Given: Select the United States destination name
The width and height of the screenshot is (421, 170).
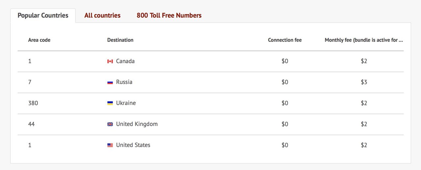Looking at the screenshot, I should (133, 145).
